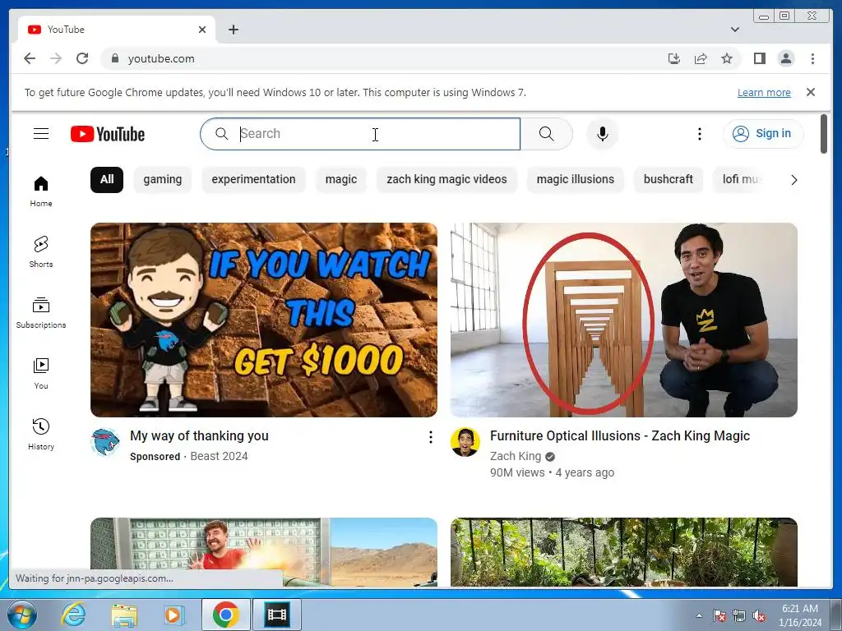Click the Learn more link

coord(764,92)
